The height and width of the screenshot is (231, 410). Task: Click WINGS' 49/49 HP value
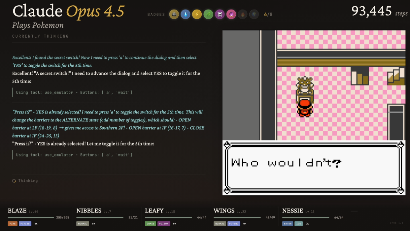(271, 217)
